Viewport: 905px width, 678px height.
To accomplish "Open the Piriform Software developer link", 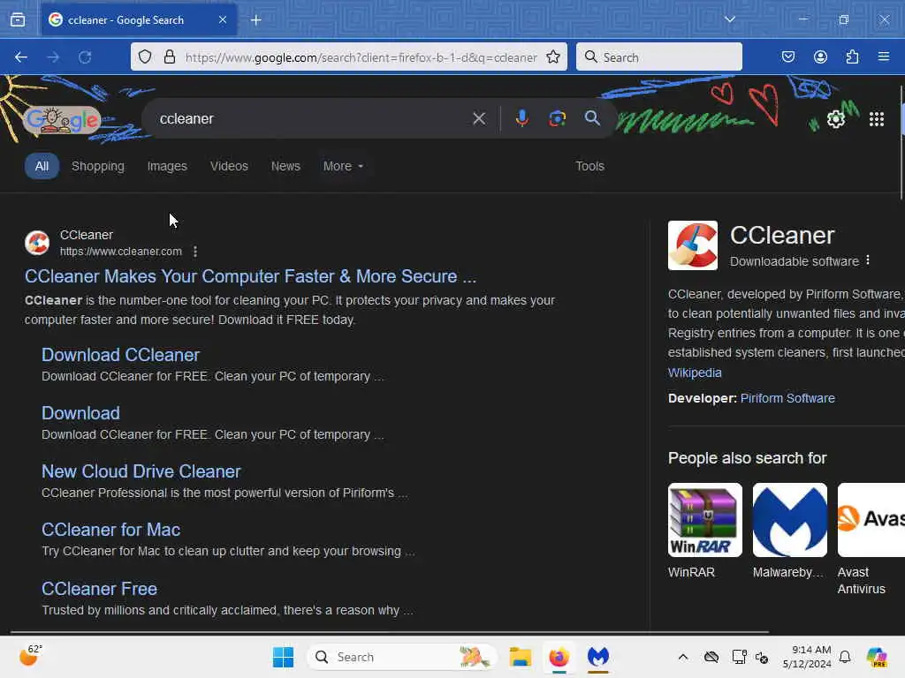I will 787,398.
